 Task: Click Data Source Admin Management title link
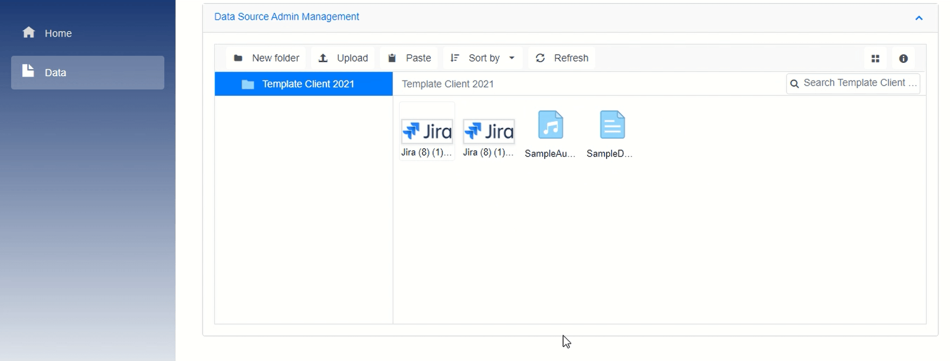(286, 17)
